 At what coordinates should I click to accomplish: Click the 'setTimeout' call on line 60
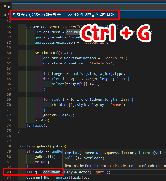tap(45, 53)
